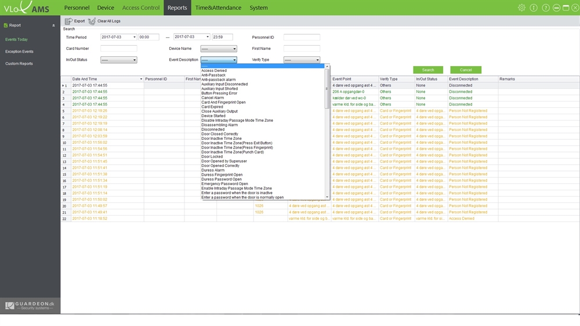Choose Emergency Password Open option
The width and height of the screenshot is (580, 326).
tap(224, 184)
